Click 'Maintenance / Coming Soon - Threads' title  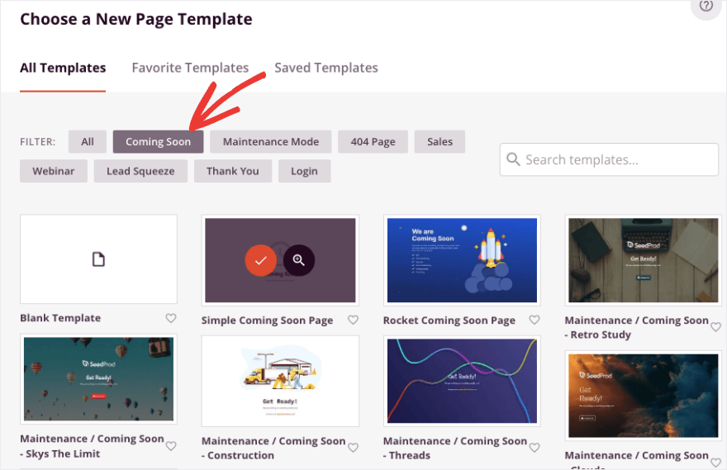(x=455, y=448)
